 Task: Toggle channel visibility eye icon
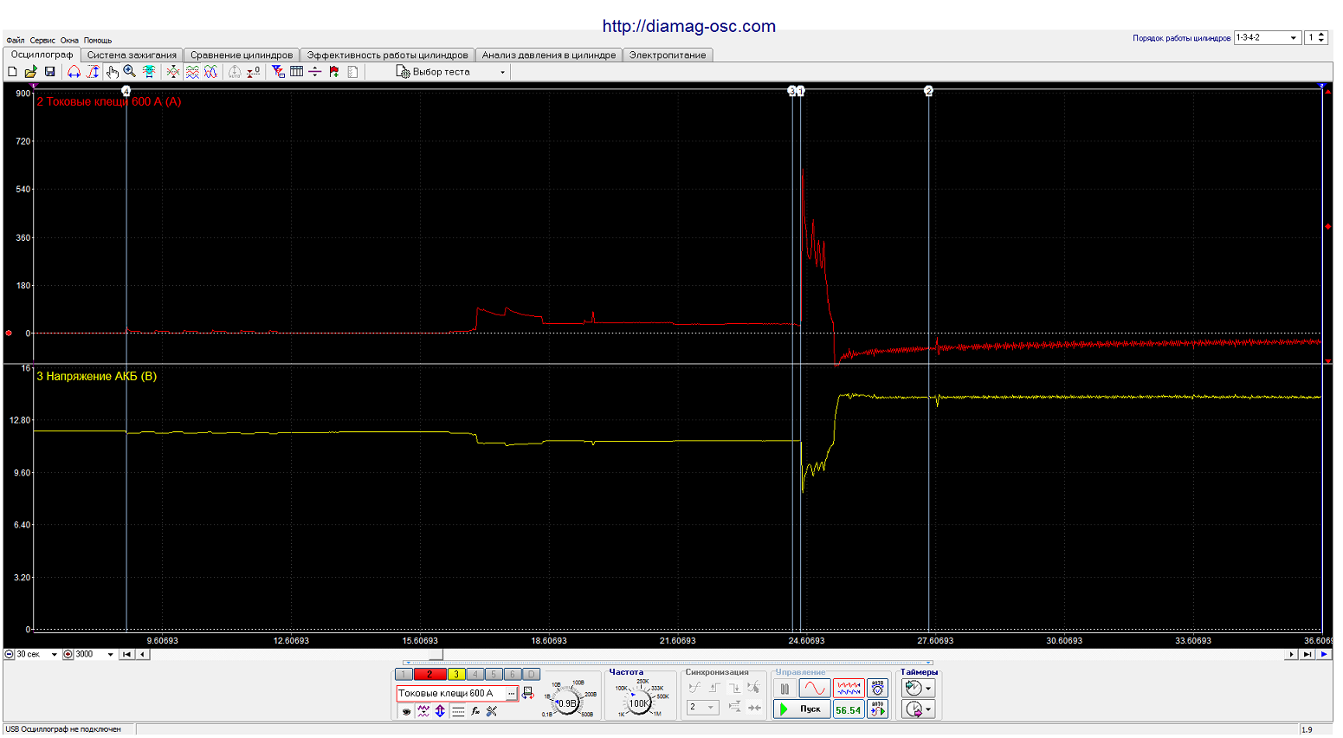point(406,711)
